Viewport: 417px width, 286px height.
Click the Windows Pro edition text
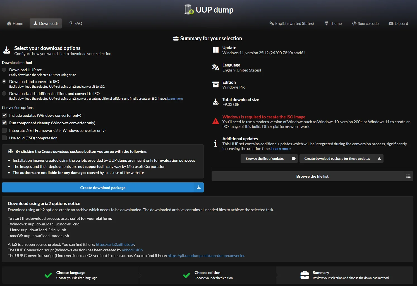(x=234, y=87)
